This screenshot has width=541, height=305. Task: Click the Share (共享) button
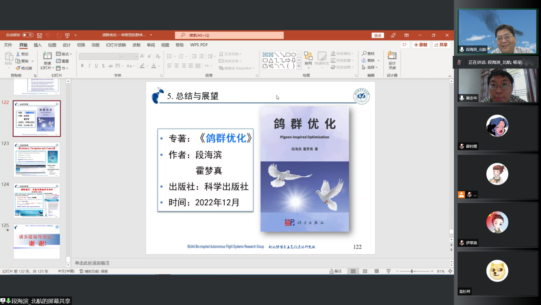[x=441, y=45]
